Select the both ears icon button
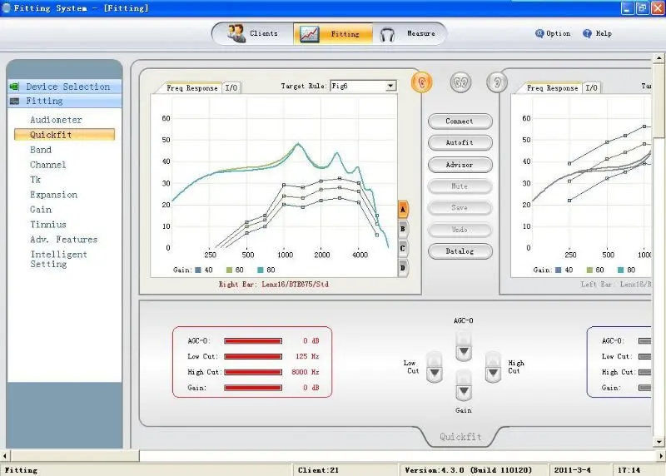666x476 pixels. (460, 82)
